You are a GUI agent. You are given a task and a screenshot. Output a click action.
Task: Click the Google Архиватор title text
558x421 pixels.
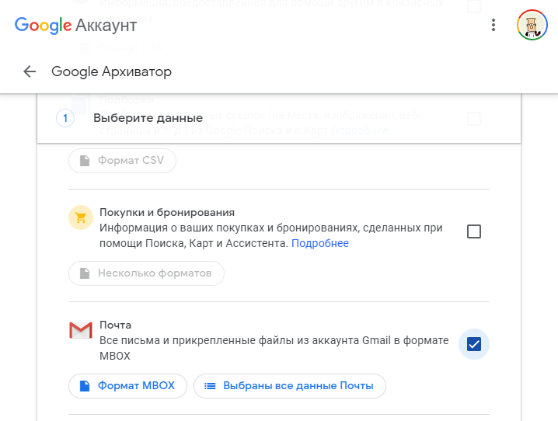[111, 71]
